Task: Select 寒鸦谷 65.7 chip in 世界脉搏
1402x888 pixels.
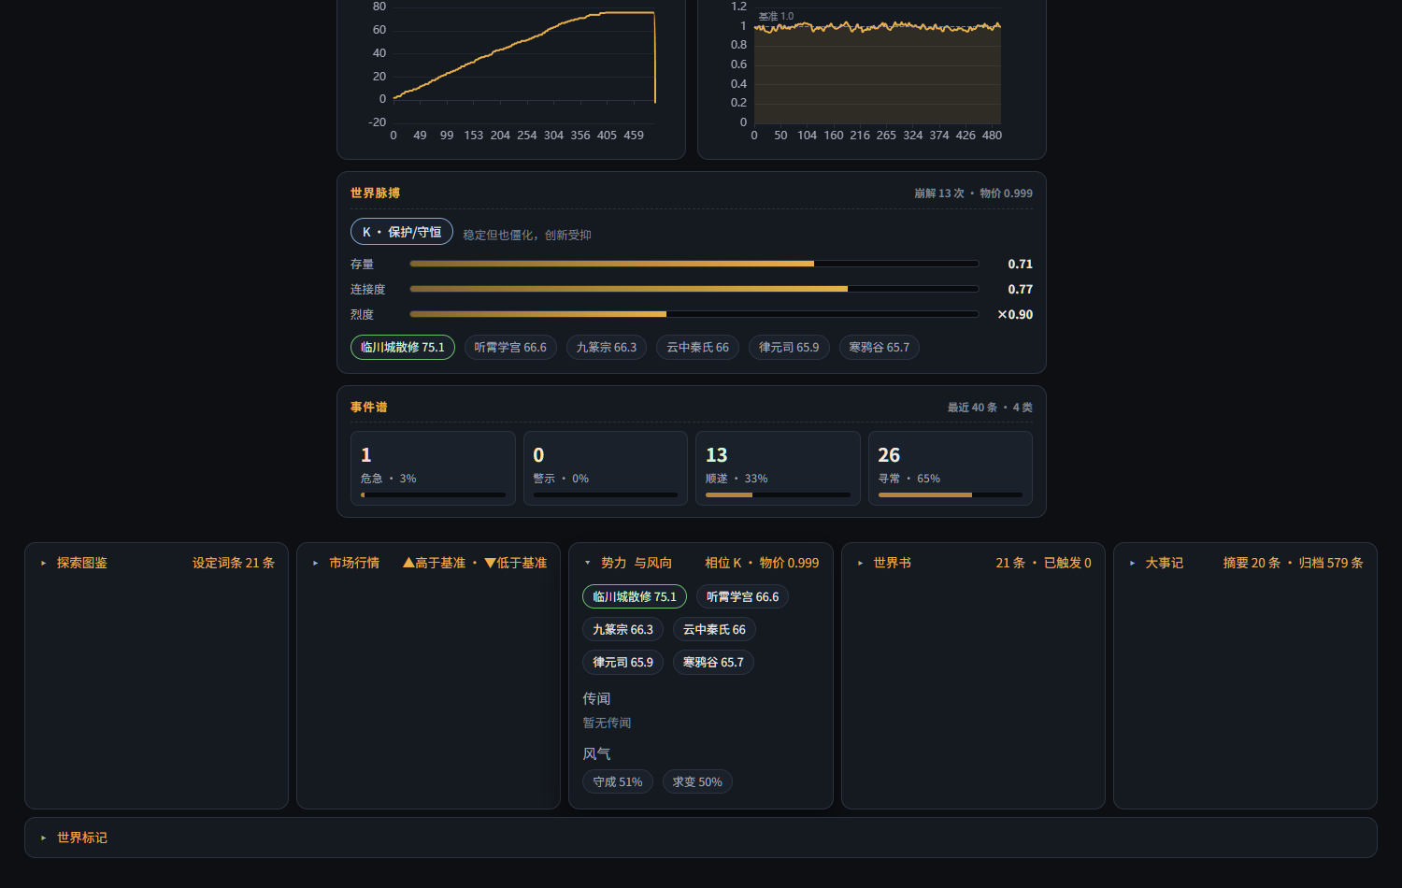Action: coord(880,348)
